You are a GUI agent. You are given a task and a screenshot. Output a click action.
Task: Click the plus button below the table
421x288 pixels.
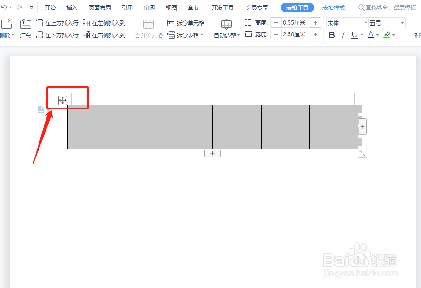tap(212, 153)
